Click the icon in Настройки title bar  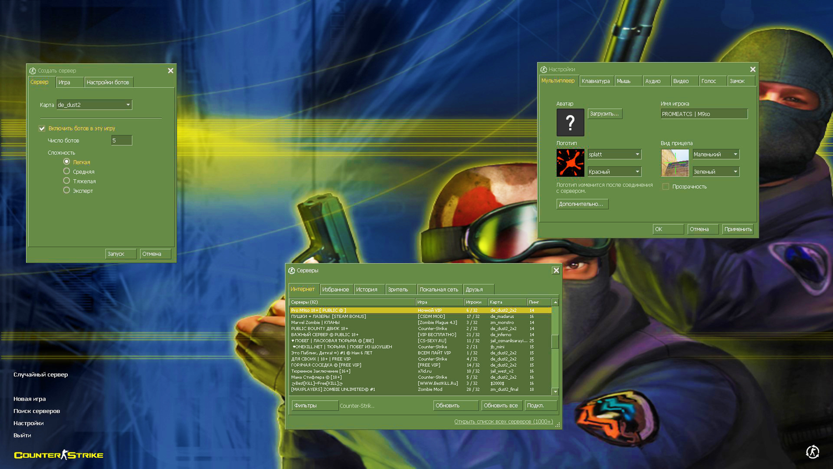click(x=544, y=69)
